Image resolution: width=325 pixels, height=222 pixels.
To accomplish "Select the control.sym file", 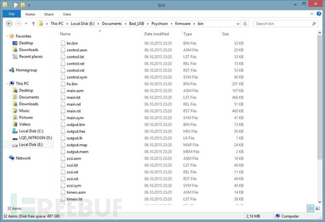I will click(77, 77).
